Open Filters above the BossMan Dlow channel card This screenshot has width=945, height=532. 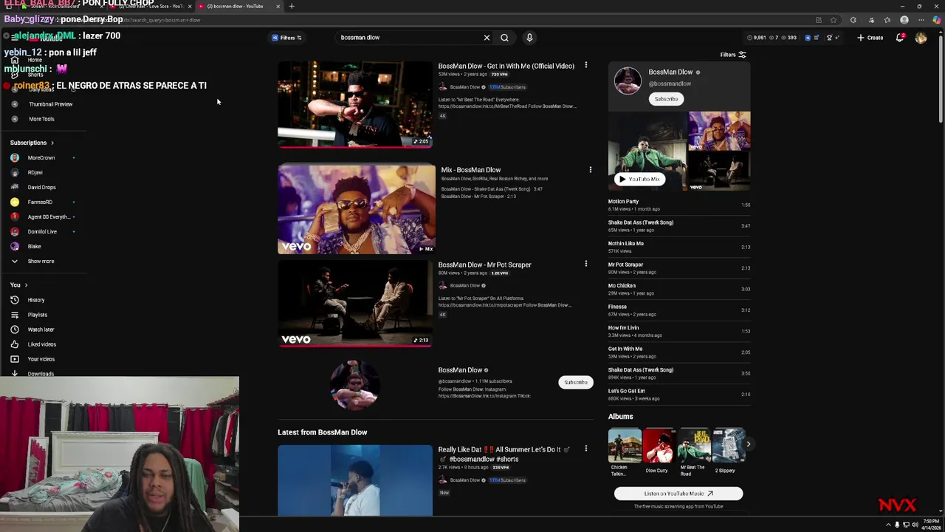pos(733,55)
